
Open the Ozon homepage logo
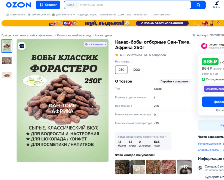pyautogui.click(x=18, y=5)
